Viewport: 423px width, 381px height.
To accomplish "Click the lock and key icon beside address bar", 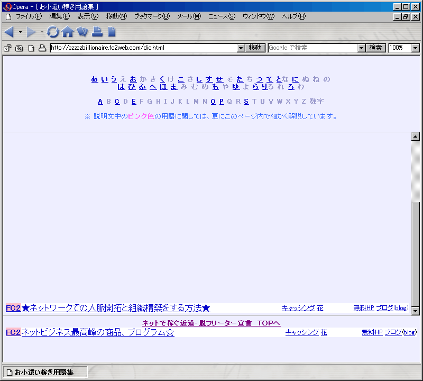I will [7, 48].
